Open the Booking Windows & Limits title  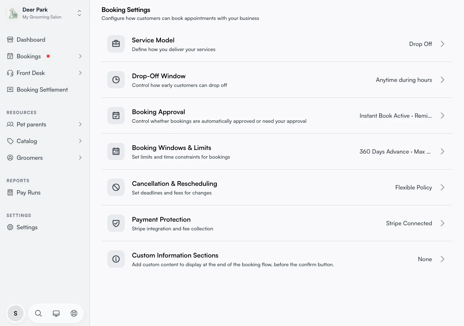pyautogui.click(x=171, y=148)
